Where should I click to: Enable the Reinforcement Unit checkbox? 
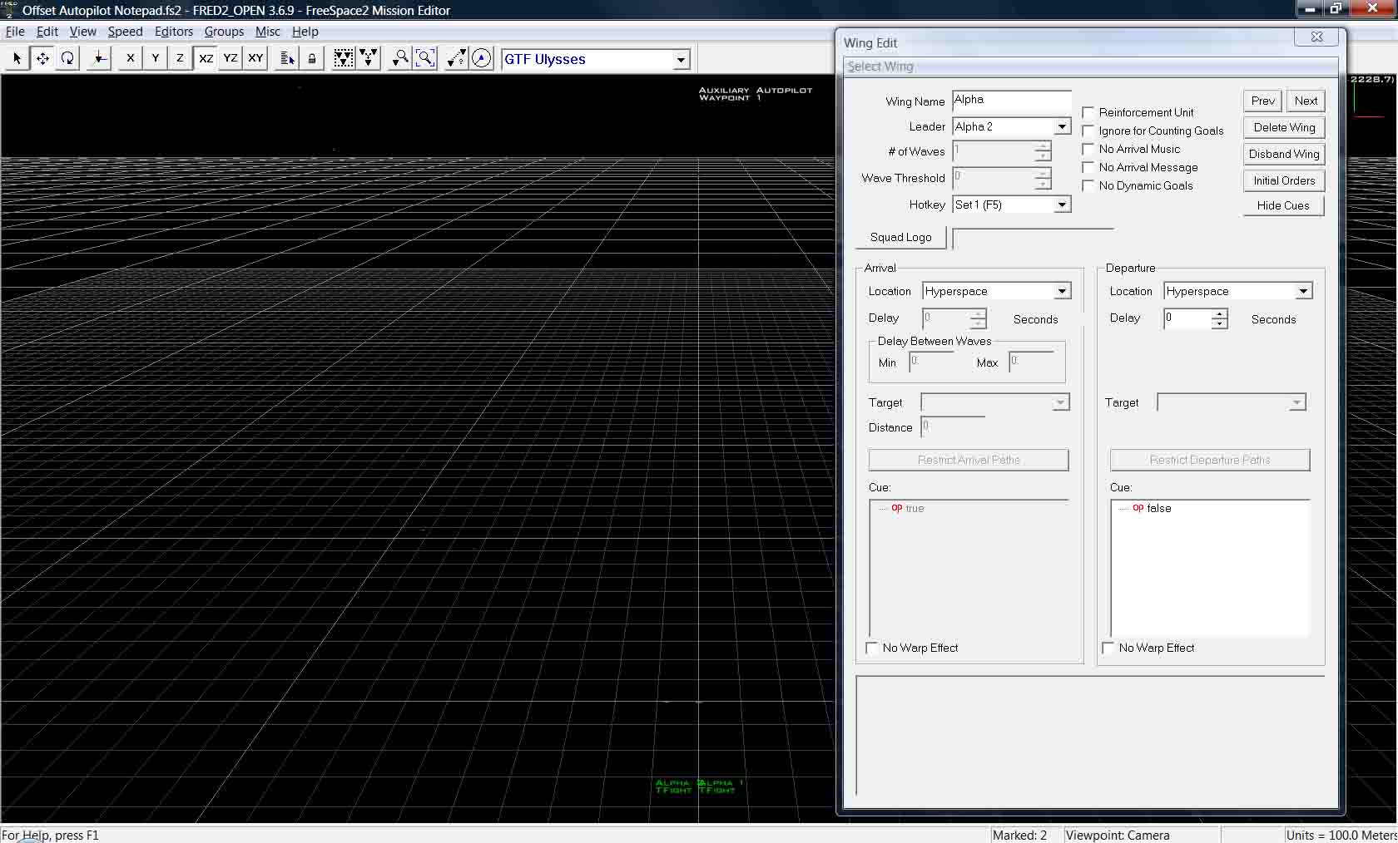point(1088,112)
